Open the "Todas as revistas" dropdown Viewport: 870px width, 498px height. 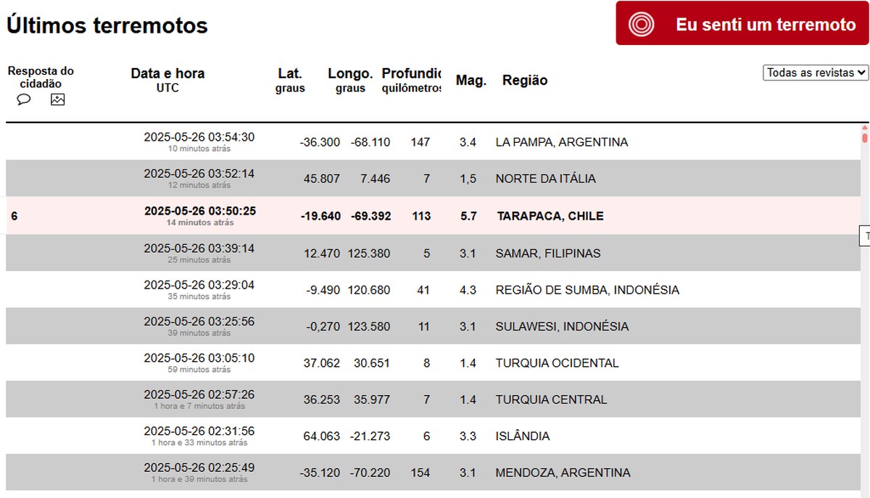point(816,72)
